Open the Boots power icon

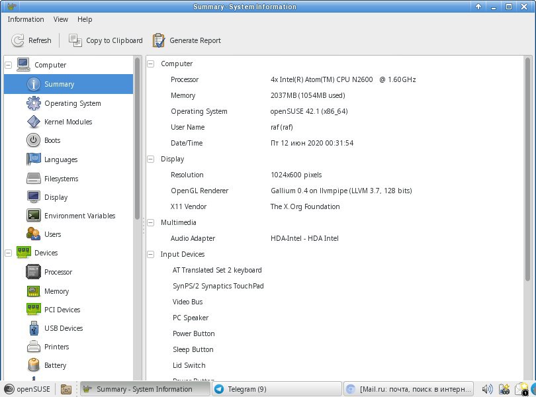[x=34, y=140]
